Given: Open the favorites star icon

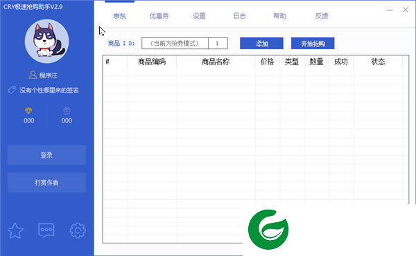Looking at the screenshot, I should (x=15, y=230).
